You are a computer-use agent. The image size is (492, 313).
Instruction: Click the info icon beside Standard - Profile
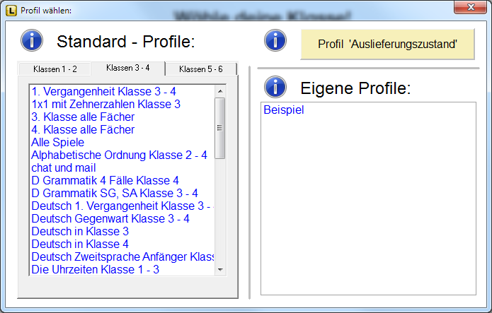[x=33, y=40]
